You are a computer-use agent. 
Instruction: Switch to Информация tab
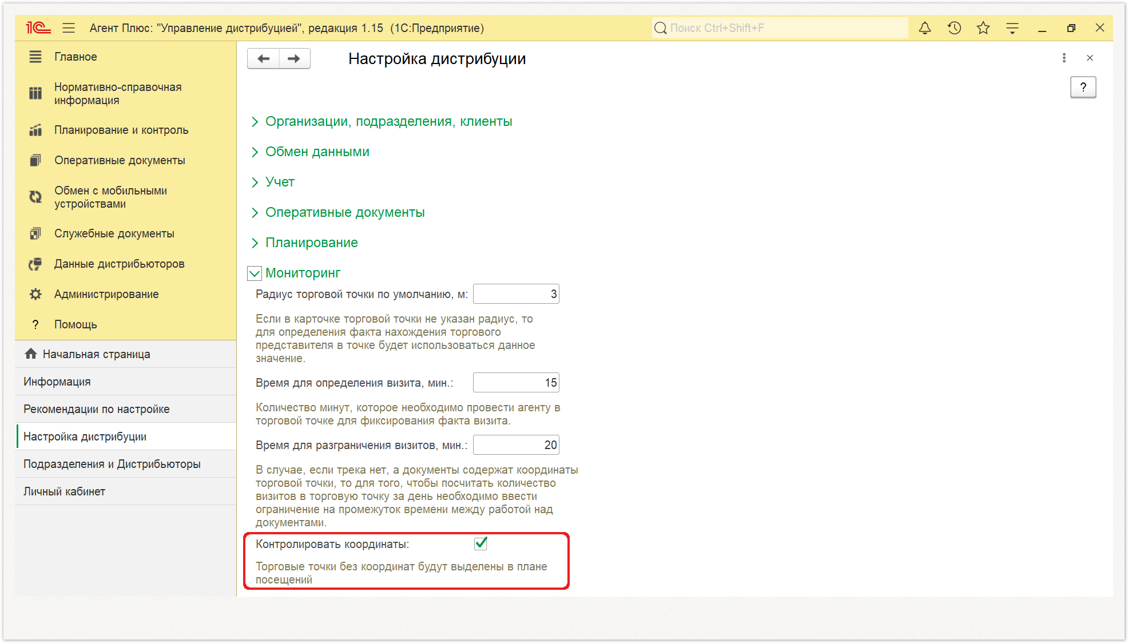[x=126, y=382]
